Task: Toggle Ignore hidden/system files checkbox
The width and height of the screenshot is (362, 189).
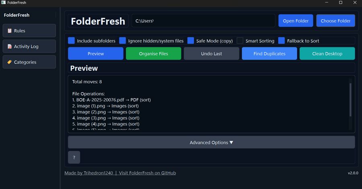Action: (x=122, y=41)
